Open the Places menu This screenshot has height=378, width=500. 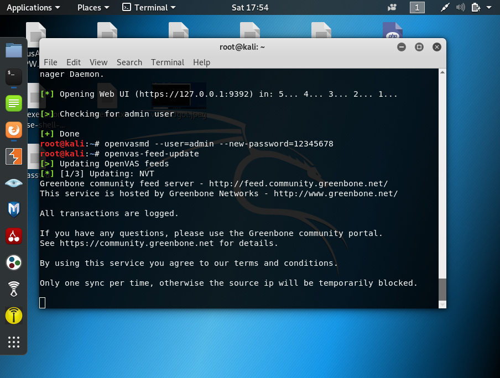pos(93,7)
